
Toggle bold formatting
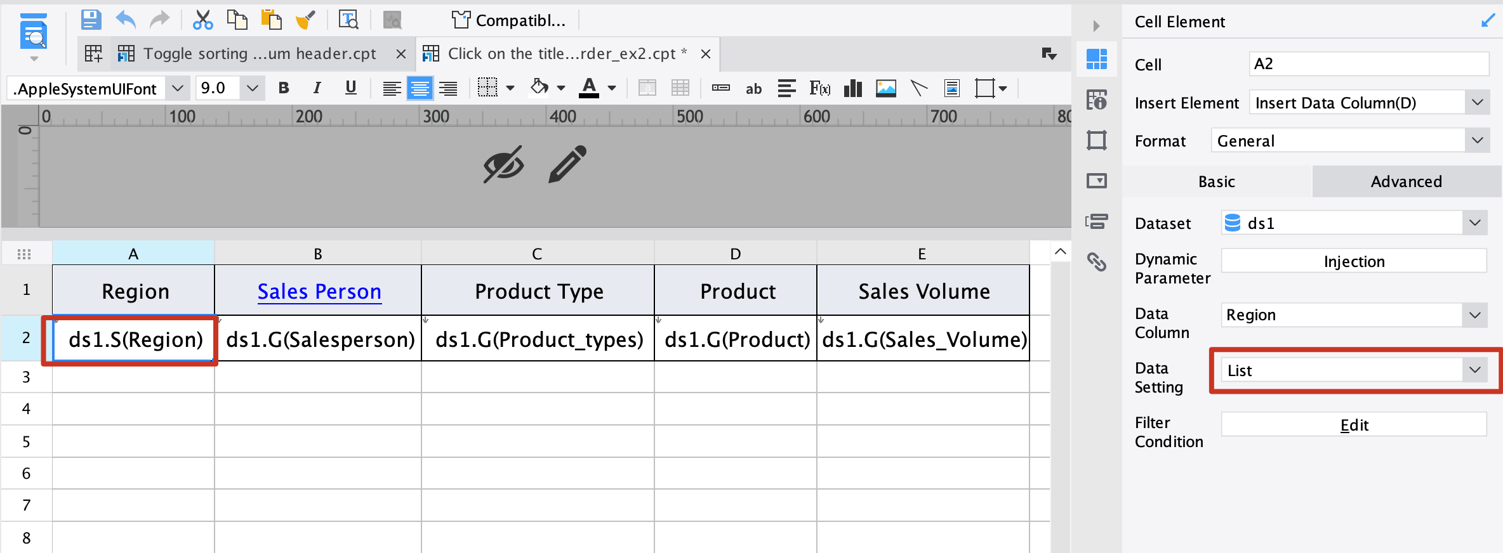click(284, 88)
